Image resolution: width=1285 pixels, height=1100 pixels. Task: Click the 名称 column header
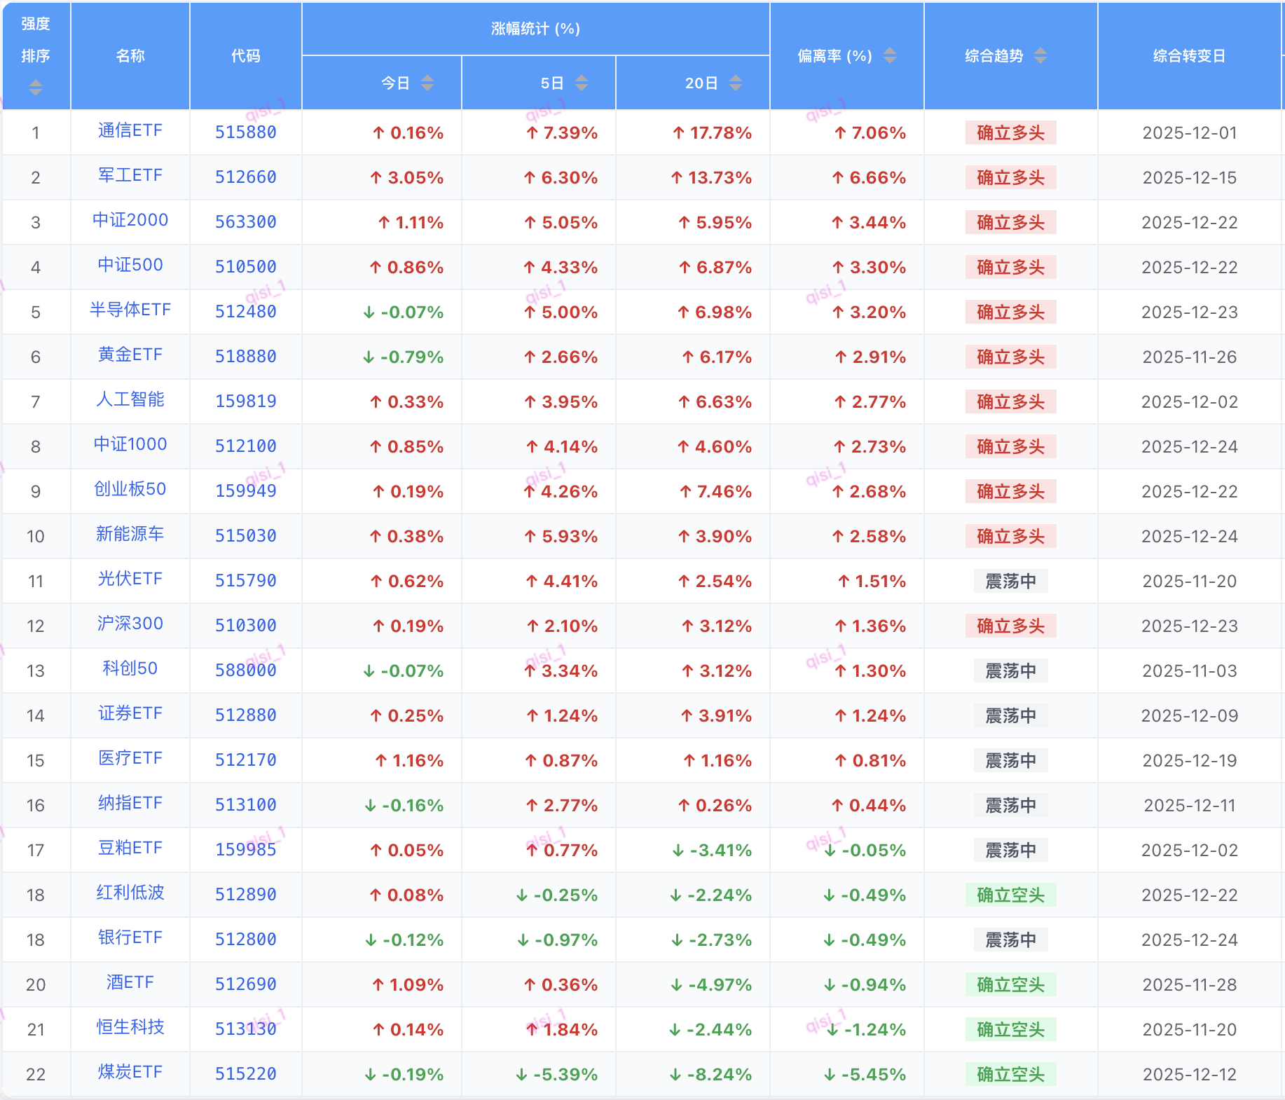click(x=130, y=56)
